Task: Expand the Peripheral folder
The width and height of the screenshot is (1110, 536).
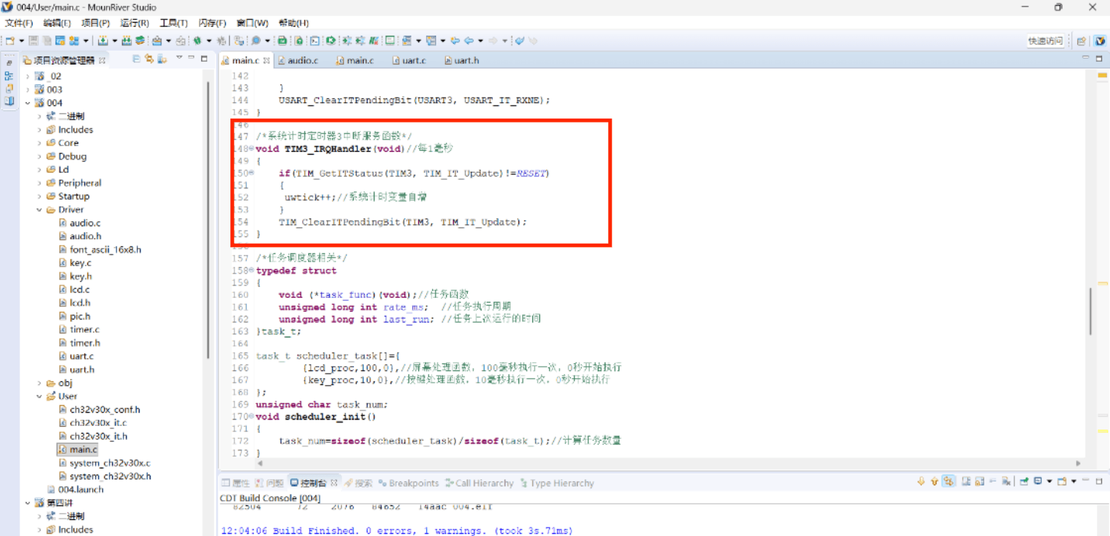Action: coord(39,183)
